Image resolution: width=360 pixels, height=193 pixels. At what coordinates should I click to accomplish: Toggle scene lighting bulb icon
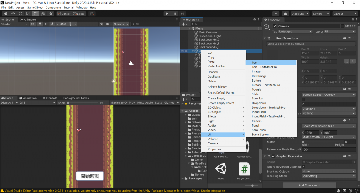[40, 24]
